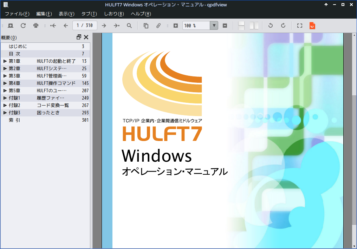Refresh the document with the reload icon
357x249 pixels.
click(x=23, y=26)
